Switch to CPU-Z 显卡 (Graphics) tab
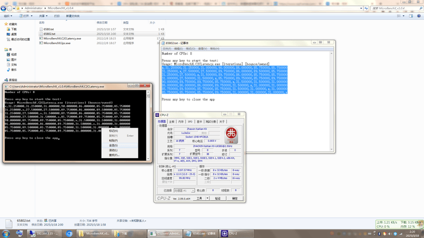424x238 pixels. (199, 122)
